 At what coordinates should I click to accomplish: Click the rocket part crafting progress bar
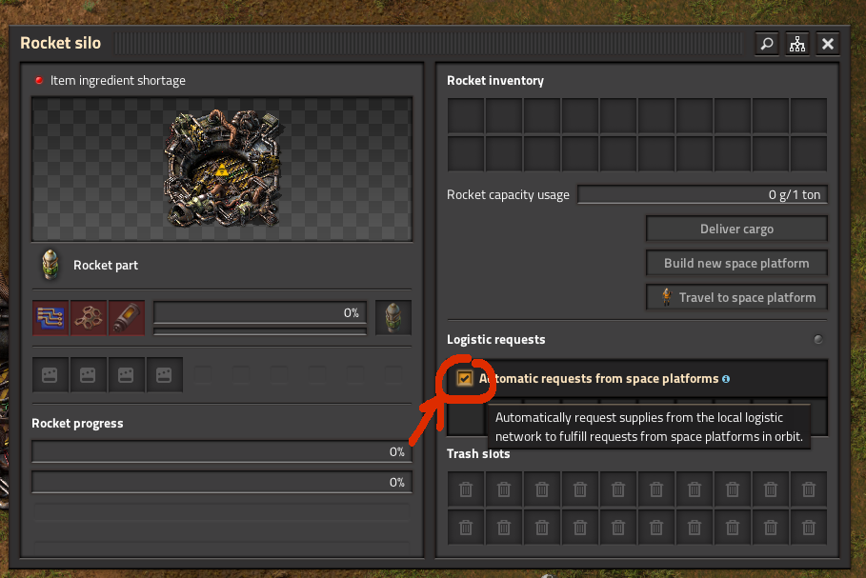[x=259, y=313]
